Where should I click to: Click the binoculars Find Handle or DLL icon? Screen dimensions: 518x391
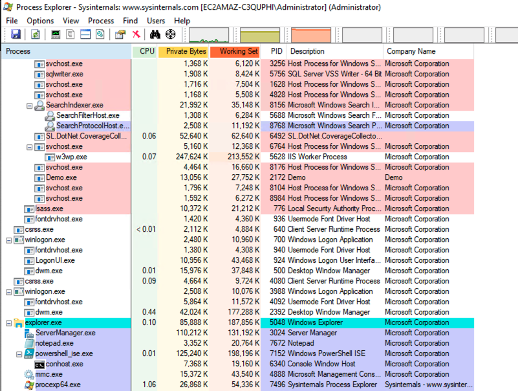point(155,34)
